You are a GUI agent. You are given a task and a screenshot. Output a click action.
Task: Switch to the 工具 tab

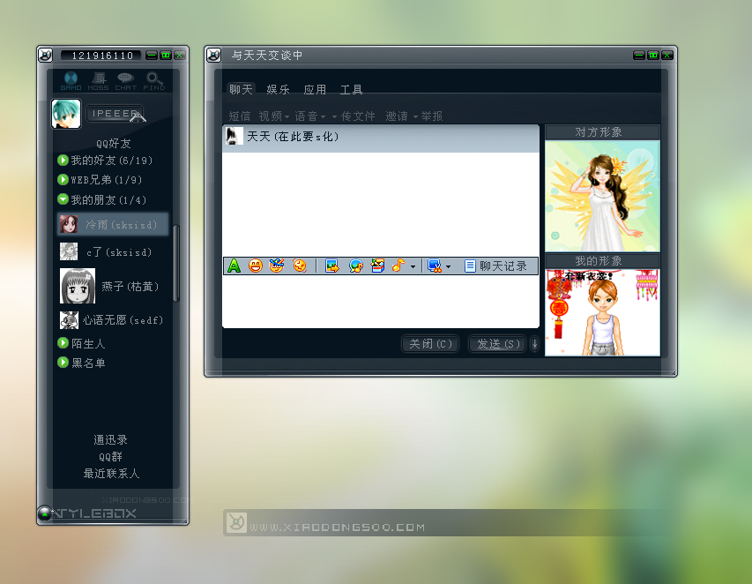(x=351, y=89)
